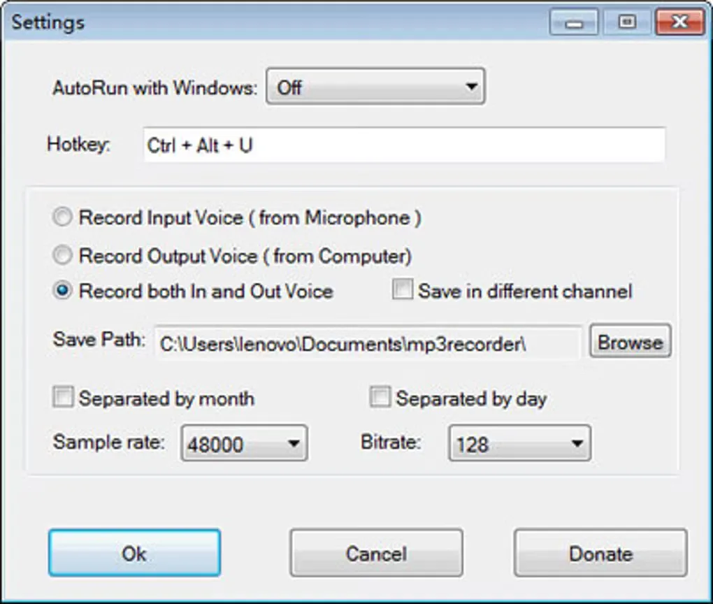713x604 pixels.
Task: Click the 'Hotkey:' label
Action: [79, 145]
